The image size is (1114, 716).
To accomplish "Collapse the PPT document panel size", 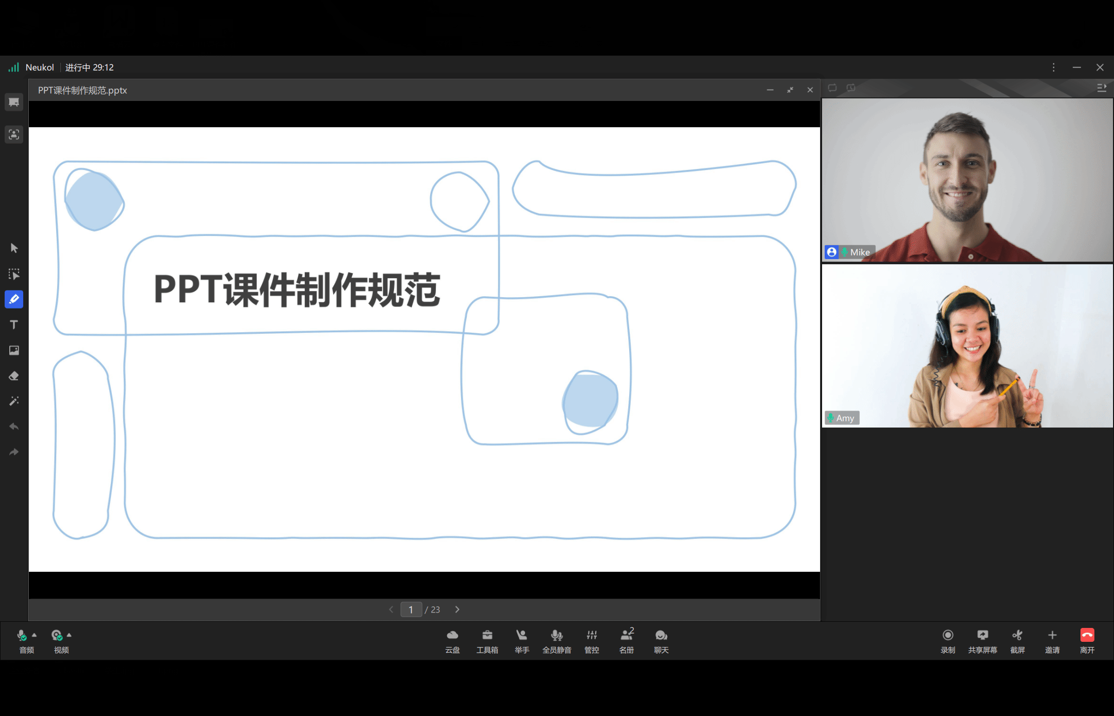I will (790, 90).
